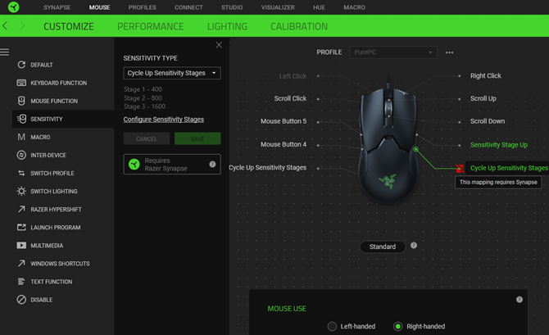Switch to the Lighting tab
Viewport: 549px width, 335px height.
pos(227,26)
